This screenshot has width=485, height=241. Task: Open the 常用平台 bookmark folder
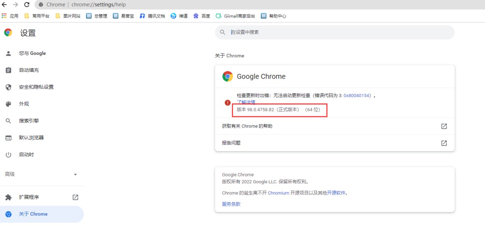[x=37, y=16]
